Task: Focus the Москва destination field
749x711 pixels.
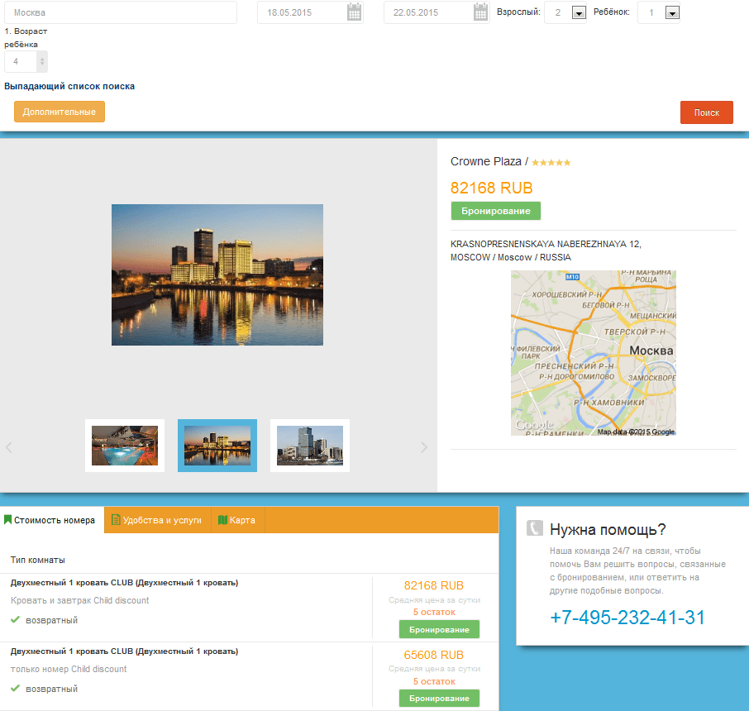Action: click(x=121, y=12)
